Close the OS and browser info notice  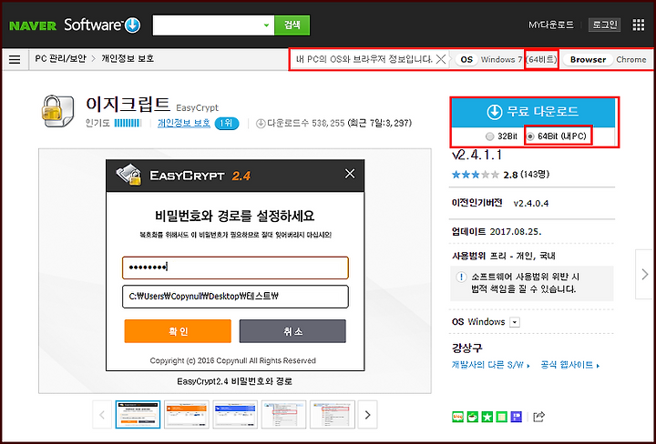[x=441, y=59]
